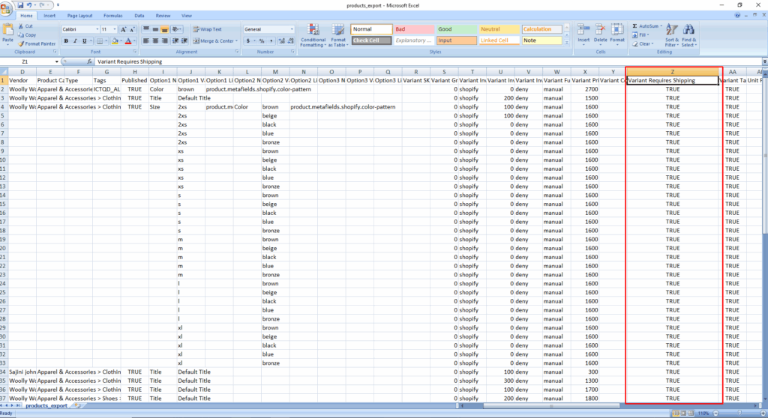Toggle Wrap Text for the selected cell
The image size is (768, 418).
pyautogui.click(x=205, y=29)
